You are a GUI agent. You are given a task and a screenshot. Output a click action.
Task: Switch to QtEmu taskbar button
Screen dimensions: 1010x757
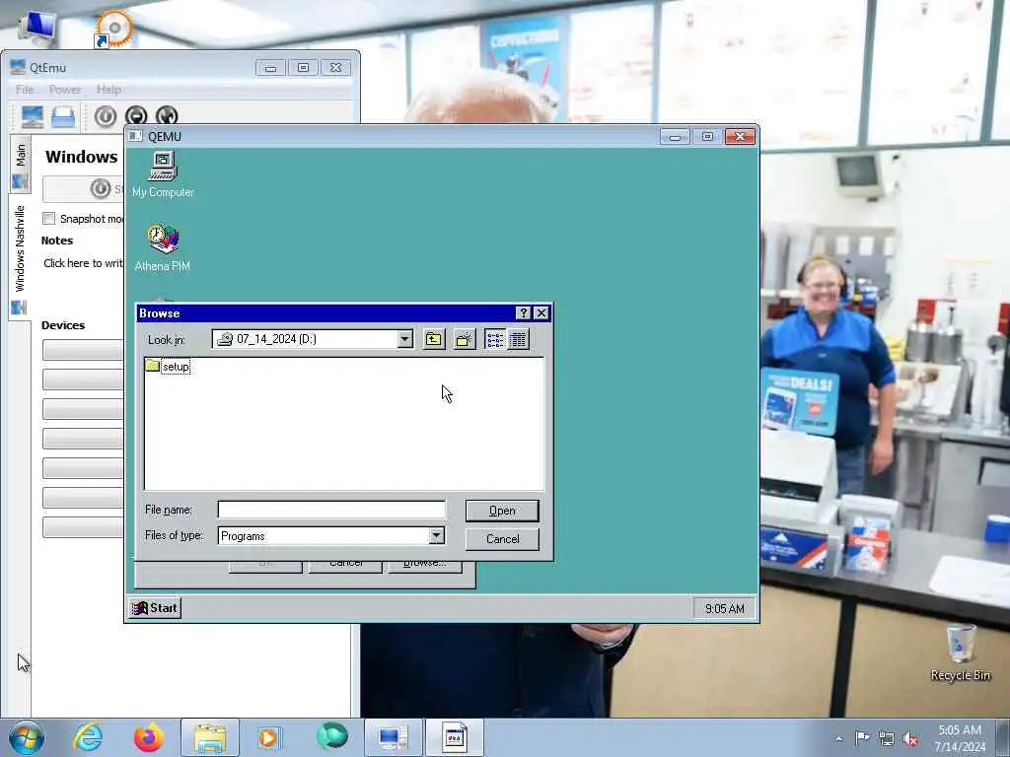click(393, 737)
